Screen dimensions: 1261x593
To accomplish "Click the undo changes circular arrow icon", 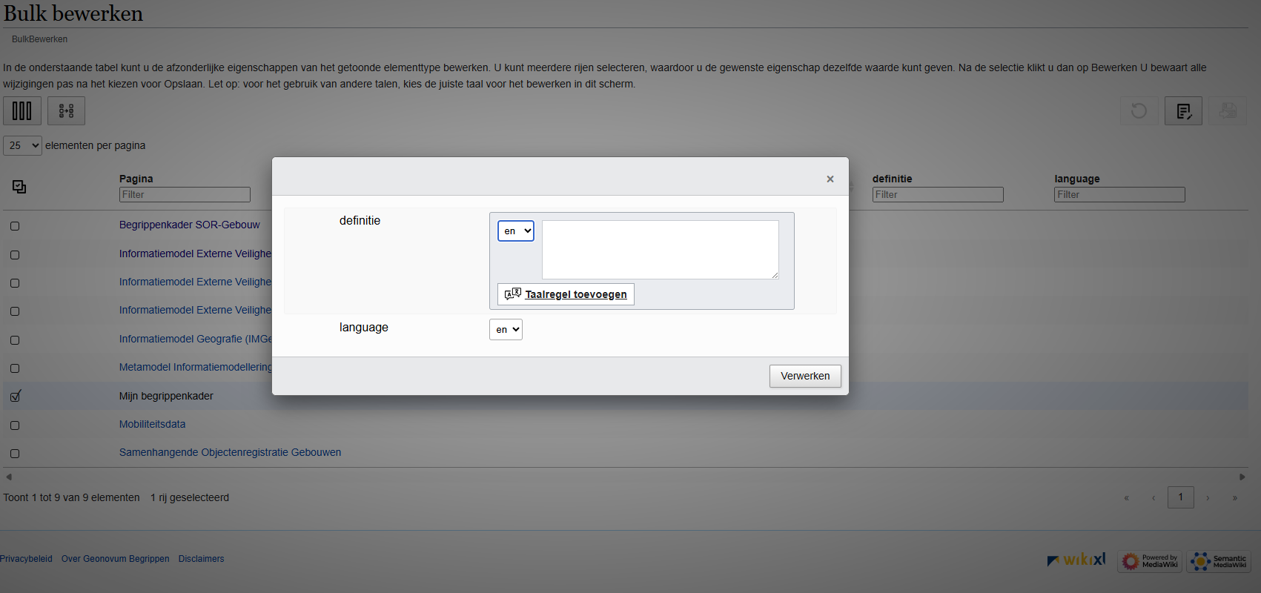I will point(1139,111).
